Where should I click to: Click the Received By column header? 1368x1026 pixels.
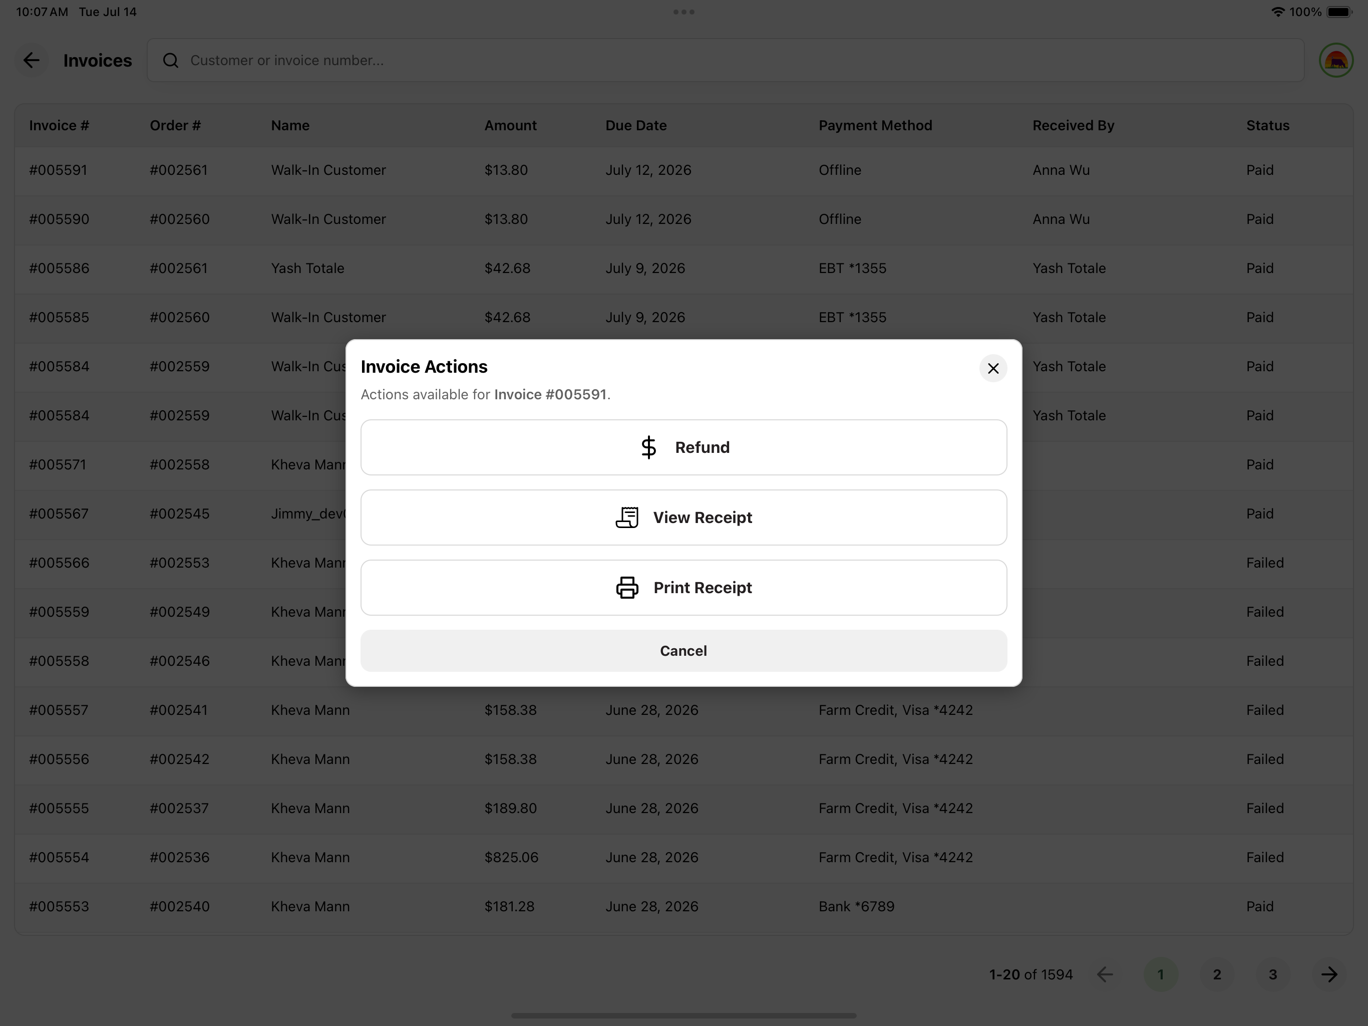(1073, 125)
